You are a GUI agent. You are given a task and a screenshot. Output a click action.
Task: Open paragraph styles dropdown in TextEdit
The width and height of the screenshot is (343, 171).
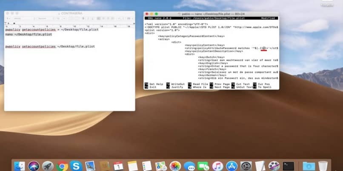pyautogui.click(x=8, y=19)
